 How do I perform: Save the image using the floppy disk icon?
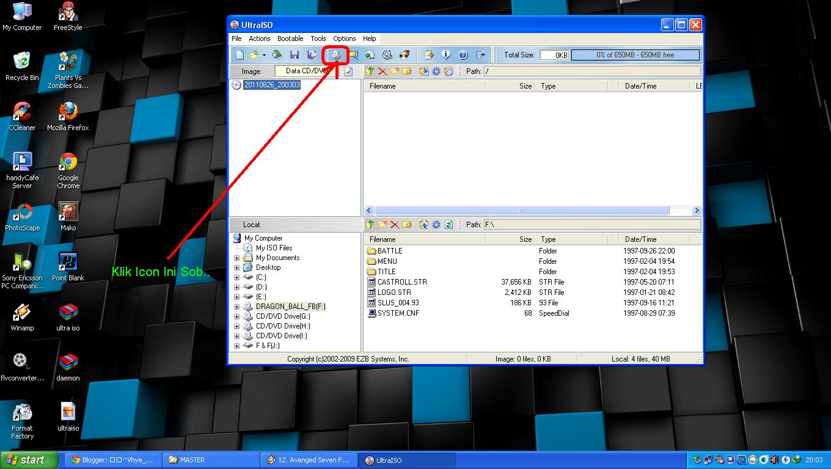click(294, 55)
